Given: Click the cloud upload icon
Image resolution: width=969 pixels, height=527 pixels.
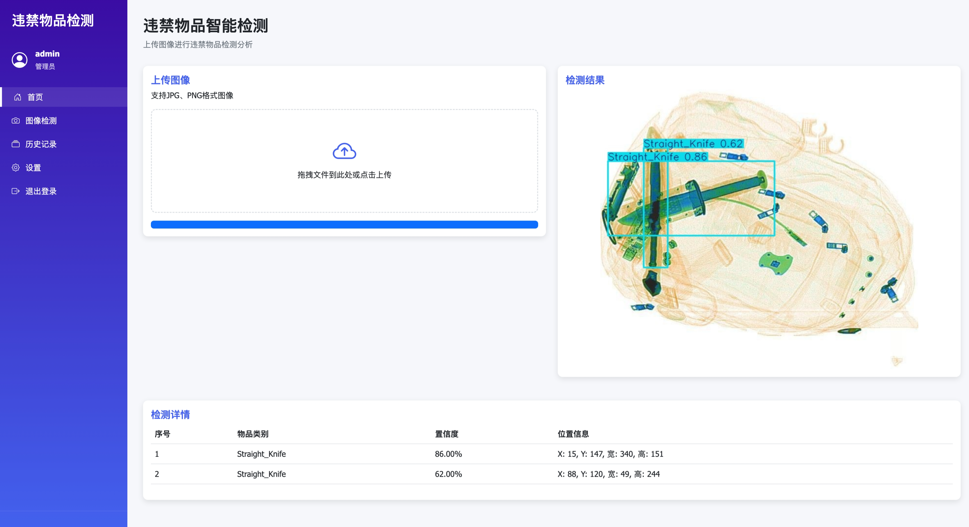Looking at the screenshot, I should [x=344, y=151].
